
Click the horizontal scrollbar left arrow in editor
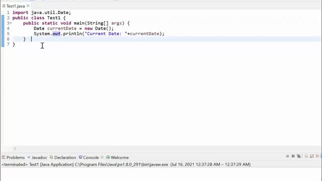15,148
